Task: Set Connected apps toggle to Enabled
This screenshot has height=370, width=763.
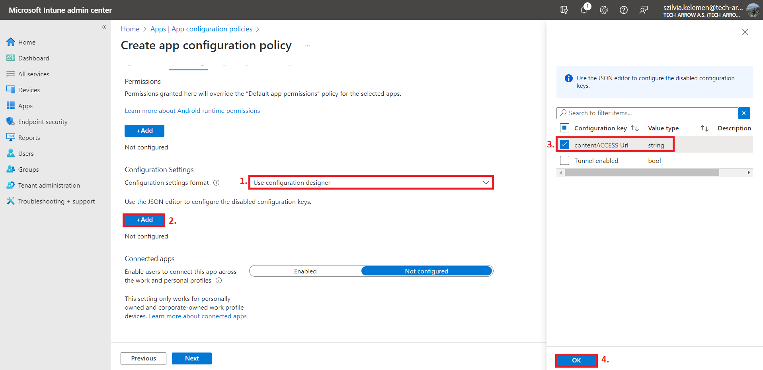Action: click(305, 271)
